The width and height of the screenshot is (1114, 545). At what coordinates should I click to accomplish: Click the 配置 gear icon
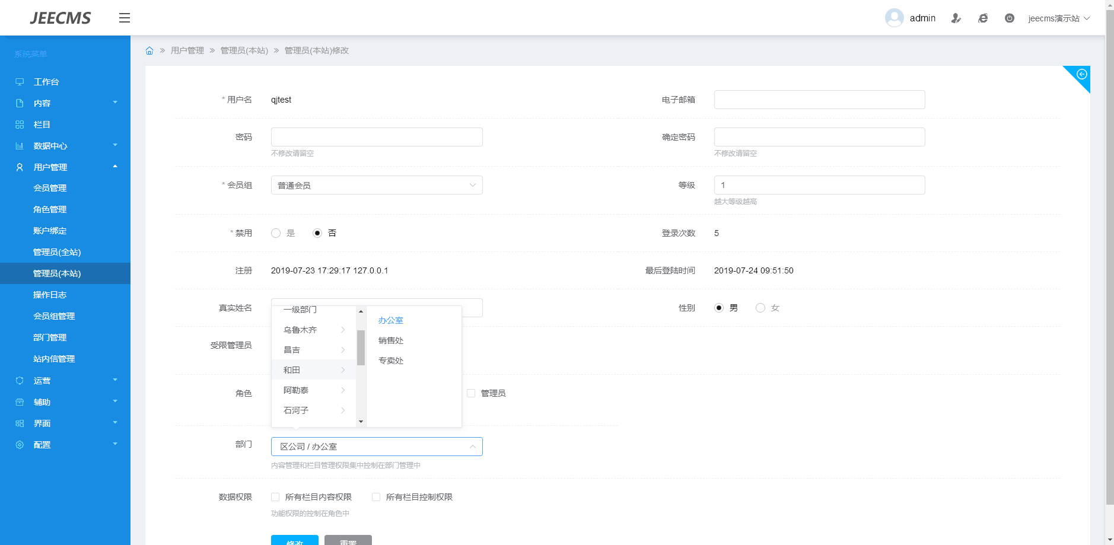[20, 445]
